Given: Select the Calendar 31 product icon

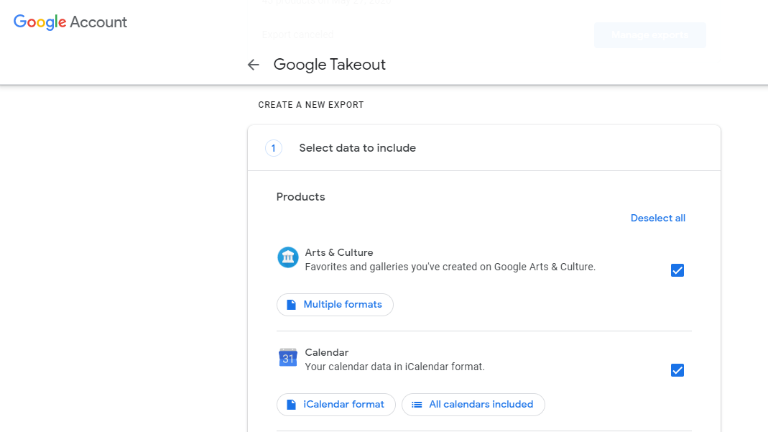Looking at the screenshot, I should (287, 357).
